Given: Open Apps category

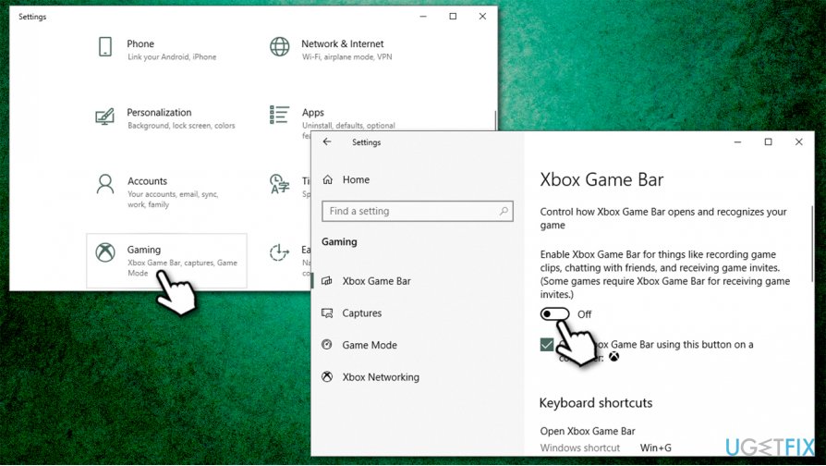Looking at the screenshot, I should pos(313,112).
